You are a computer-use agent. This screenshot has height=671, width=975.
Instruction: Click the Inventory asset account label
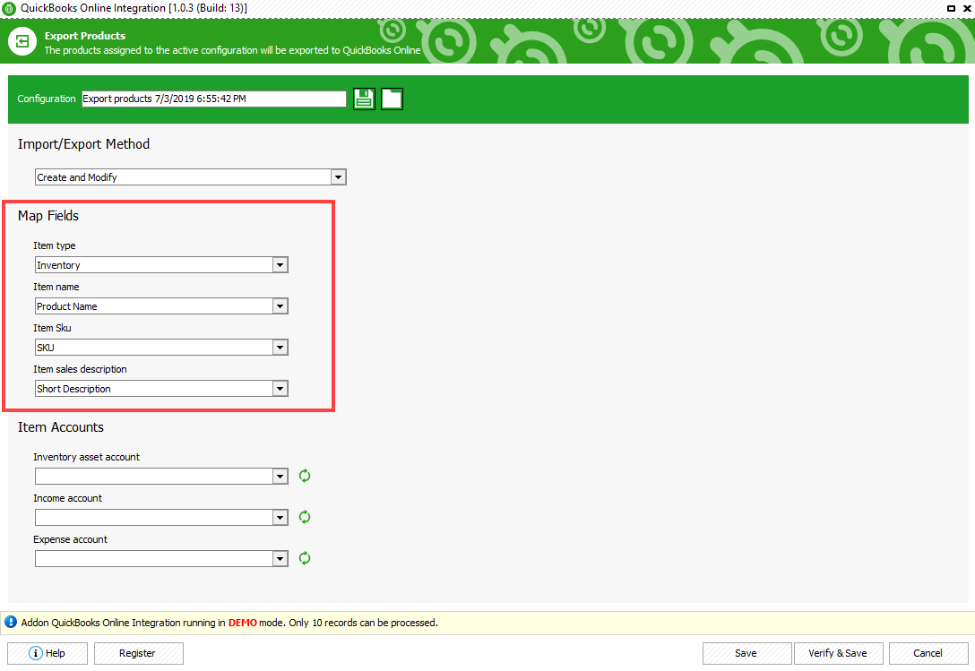click(x=86, y=457)
